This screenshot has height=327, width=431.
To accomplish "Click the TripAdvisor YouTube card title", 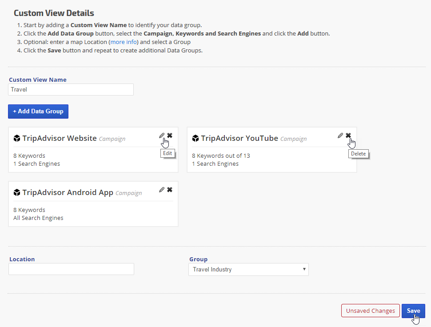I will [239, 138].
